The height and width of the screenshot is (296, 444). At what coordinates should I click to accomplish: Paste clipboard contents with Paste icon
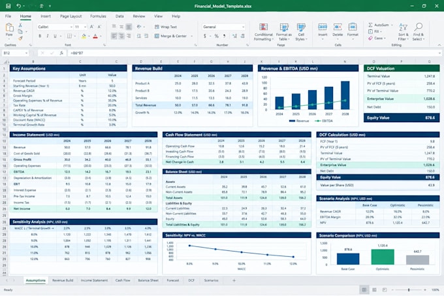tap(9, 27)
